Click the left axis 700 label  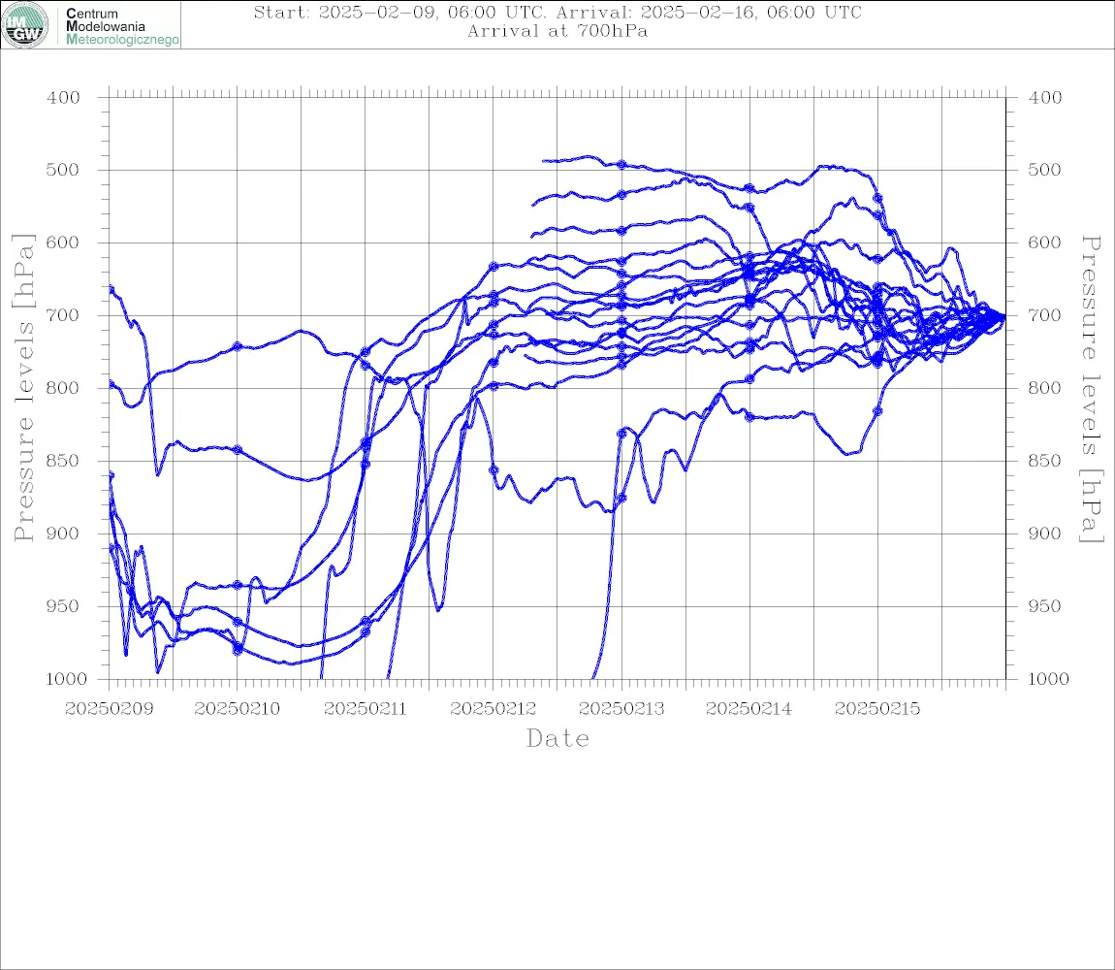coord(63,315)
